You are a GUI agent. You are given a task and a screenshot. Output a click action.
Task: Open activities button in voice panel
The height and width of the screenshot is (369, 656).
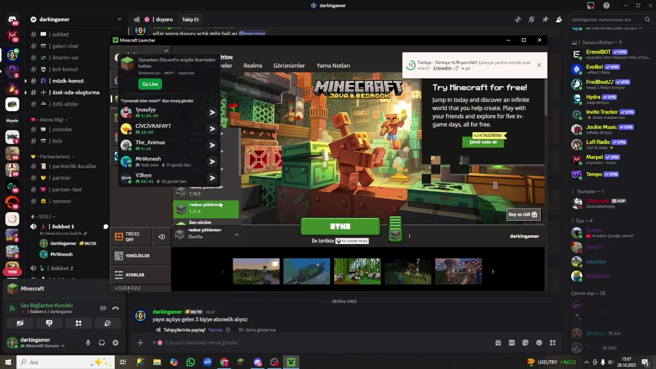point(78,323)
